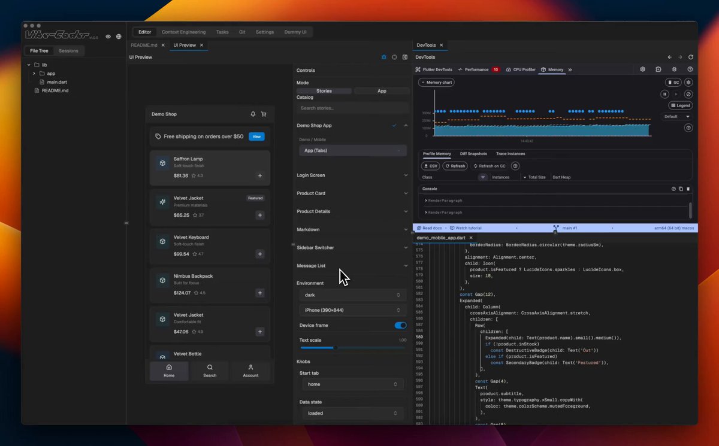Open the iPhone (390×844) device dropdown
This screenshot has height=446, width=719.
point(352,310)
